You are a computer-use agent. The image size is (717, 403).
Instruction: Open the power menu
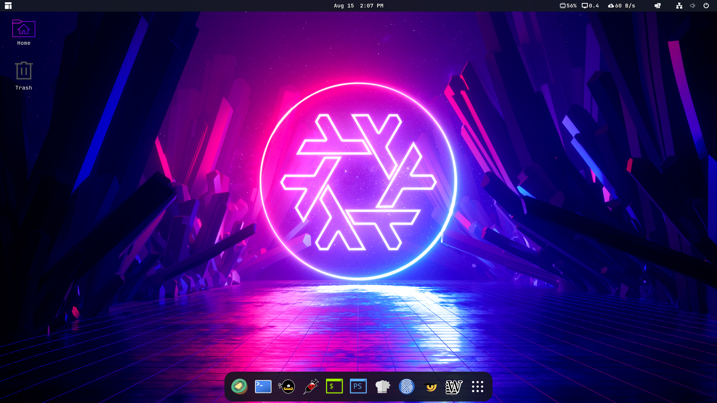tap(706, 6)
